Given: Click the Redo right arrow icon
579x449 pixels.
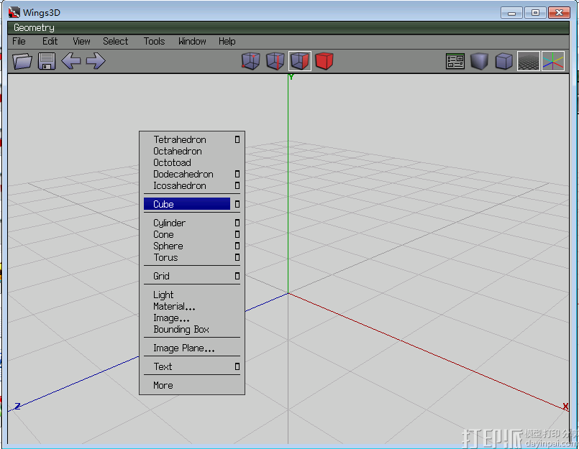Looking at the screenshot, I should pyautogui.click(x=96, y=61).
